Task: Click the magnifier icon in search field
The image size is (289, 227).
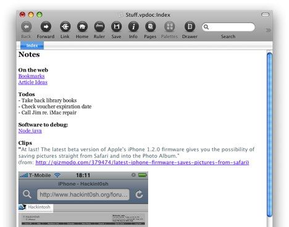Action: 206,27
